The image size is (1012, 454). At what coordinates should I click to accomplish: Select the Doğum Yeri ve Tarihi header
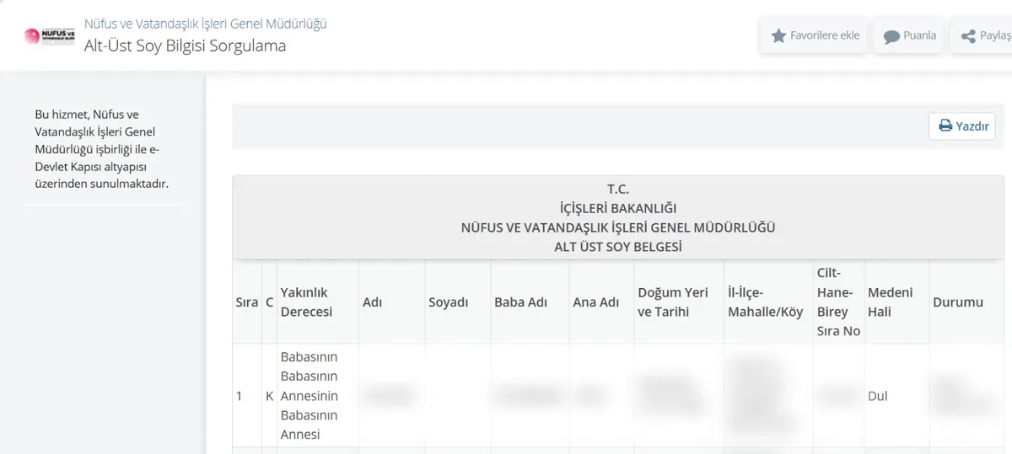(x=679, y=302)
